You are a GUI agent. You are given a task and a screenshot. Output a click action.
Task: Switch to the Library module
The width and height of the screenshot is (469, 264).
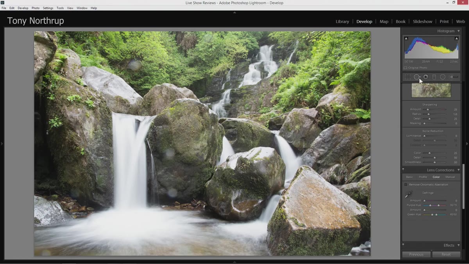click(x=342, y=21)
